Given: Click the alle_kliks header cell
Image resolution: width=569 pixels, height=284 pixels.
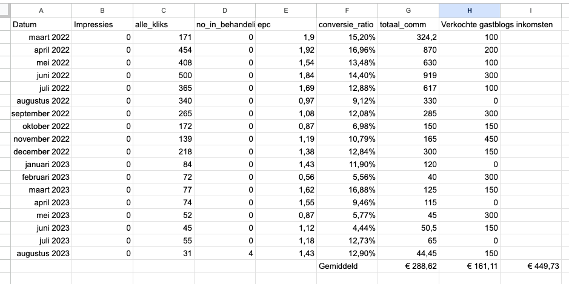Looking at the screenshot, I should click(x=163, y=25).
